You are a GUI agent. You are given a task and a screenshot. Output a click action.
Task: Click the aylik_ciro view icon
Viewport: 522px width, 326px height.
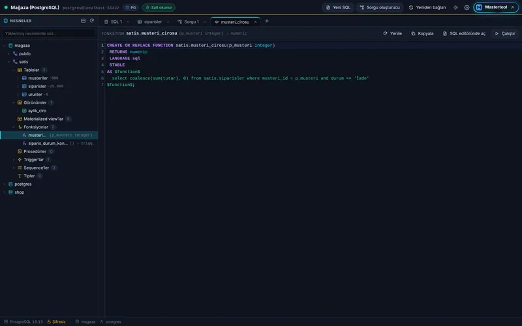point(24,111)
